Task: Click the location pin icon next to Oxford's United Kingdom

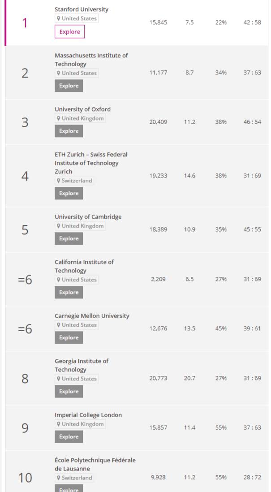Action: (58, 118)
